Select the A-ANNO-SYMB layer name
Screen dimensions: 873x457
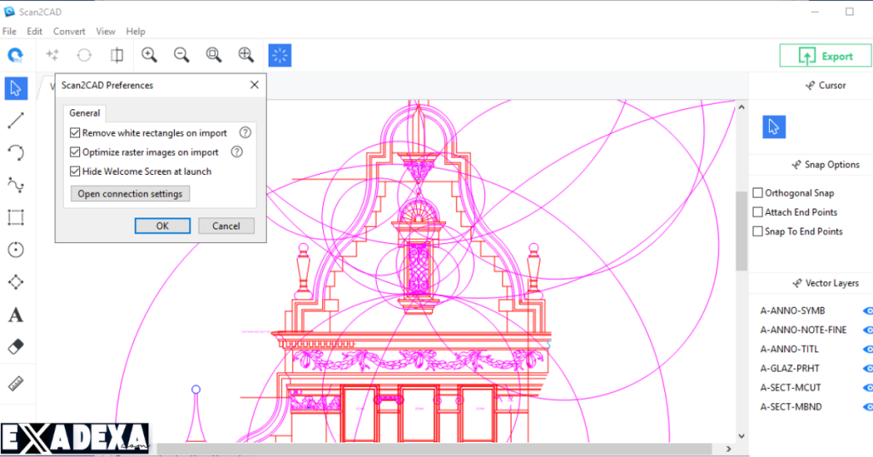(x=792, y=310)
